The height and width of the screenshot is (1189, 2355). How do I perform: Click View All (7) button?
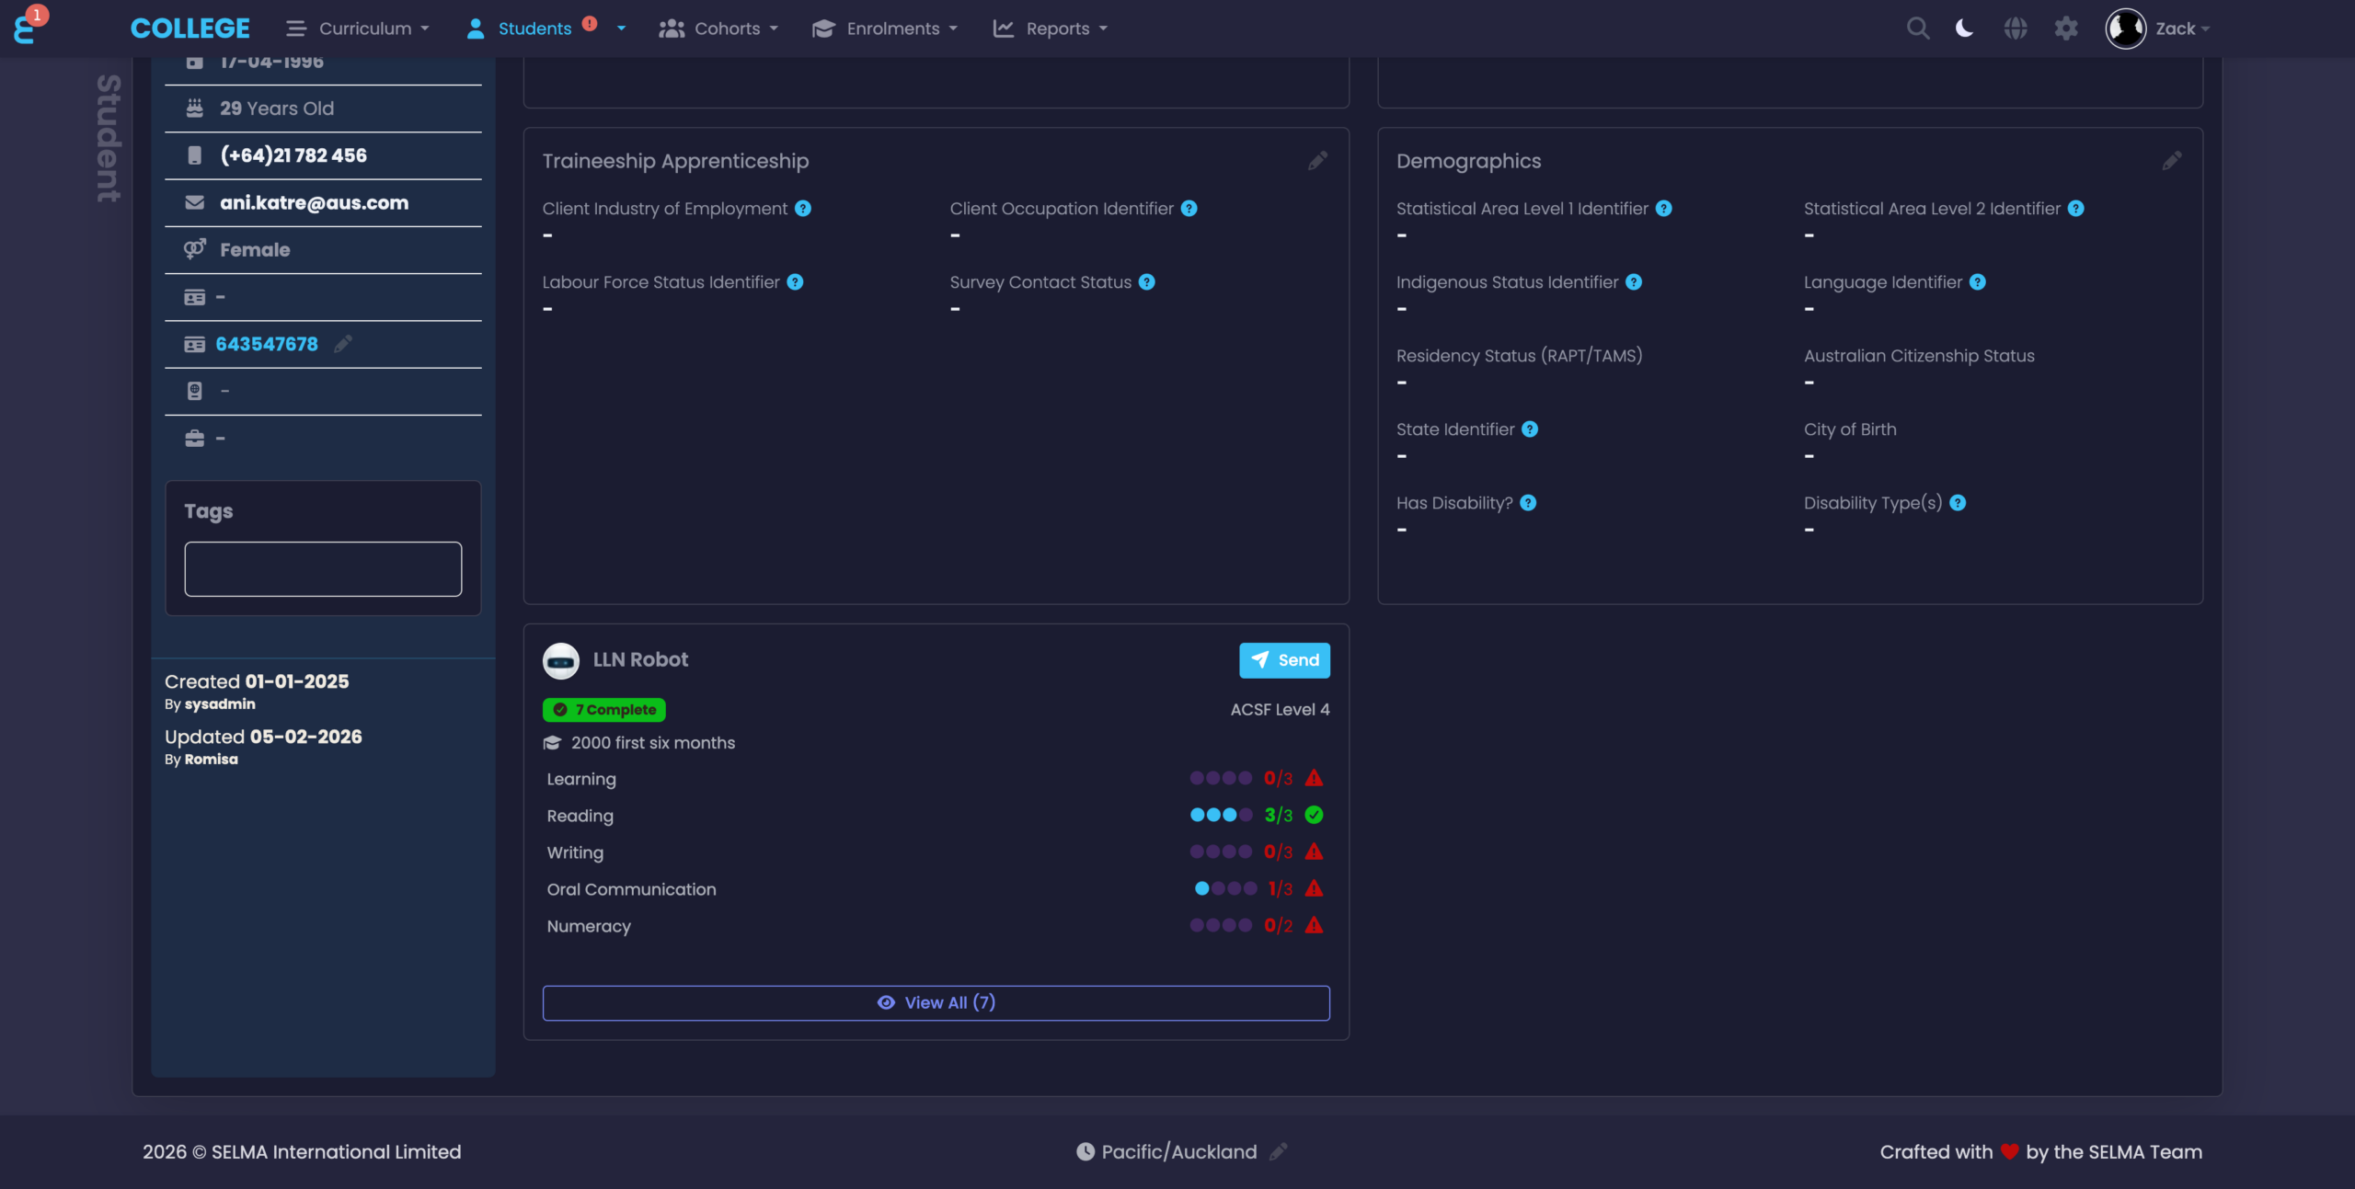point(936,1002)
